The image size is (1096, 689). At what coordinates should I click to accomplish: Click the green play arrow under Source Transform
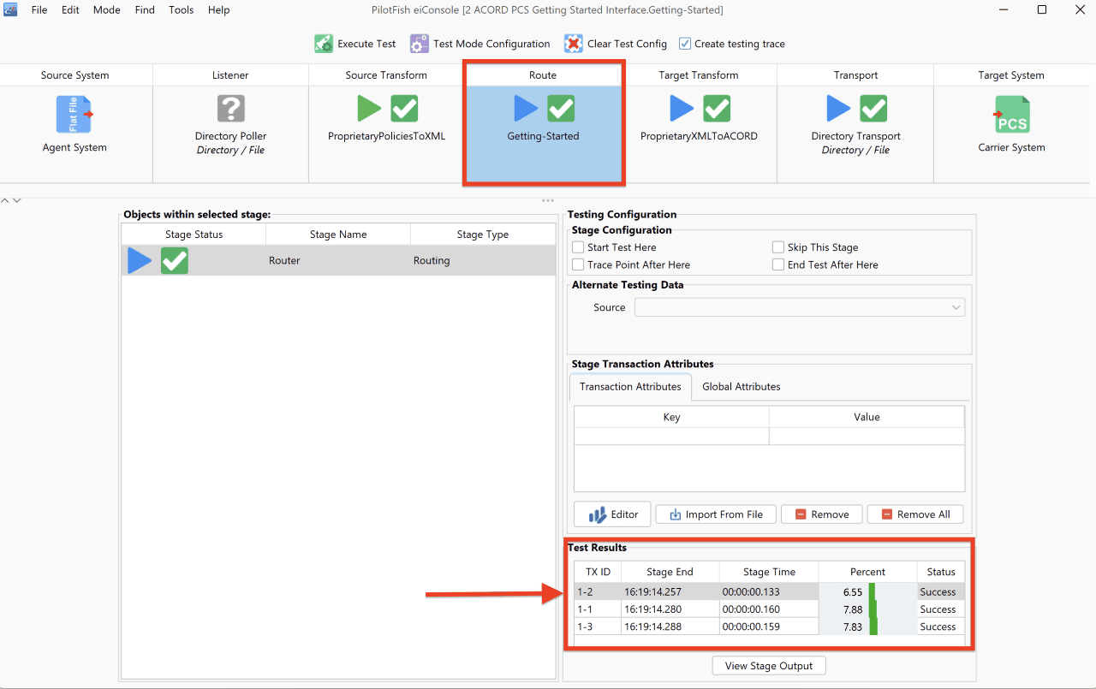tap(369, 109)
